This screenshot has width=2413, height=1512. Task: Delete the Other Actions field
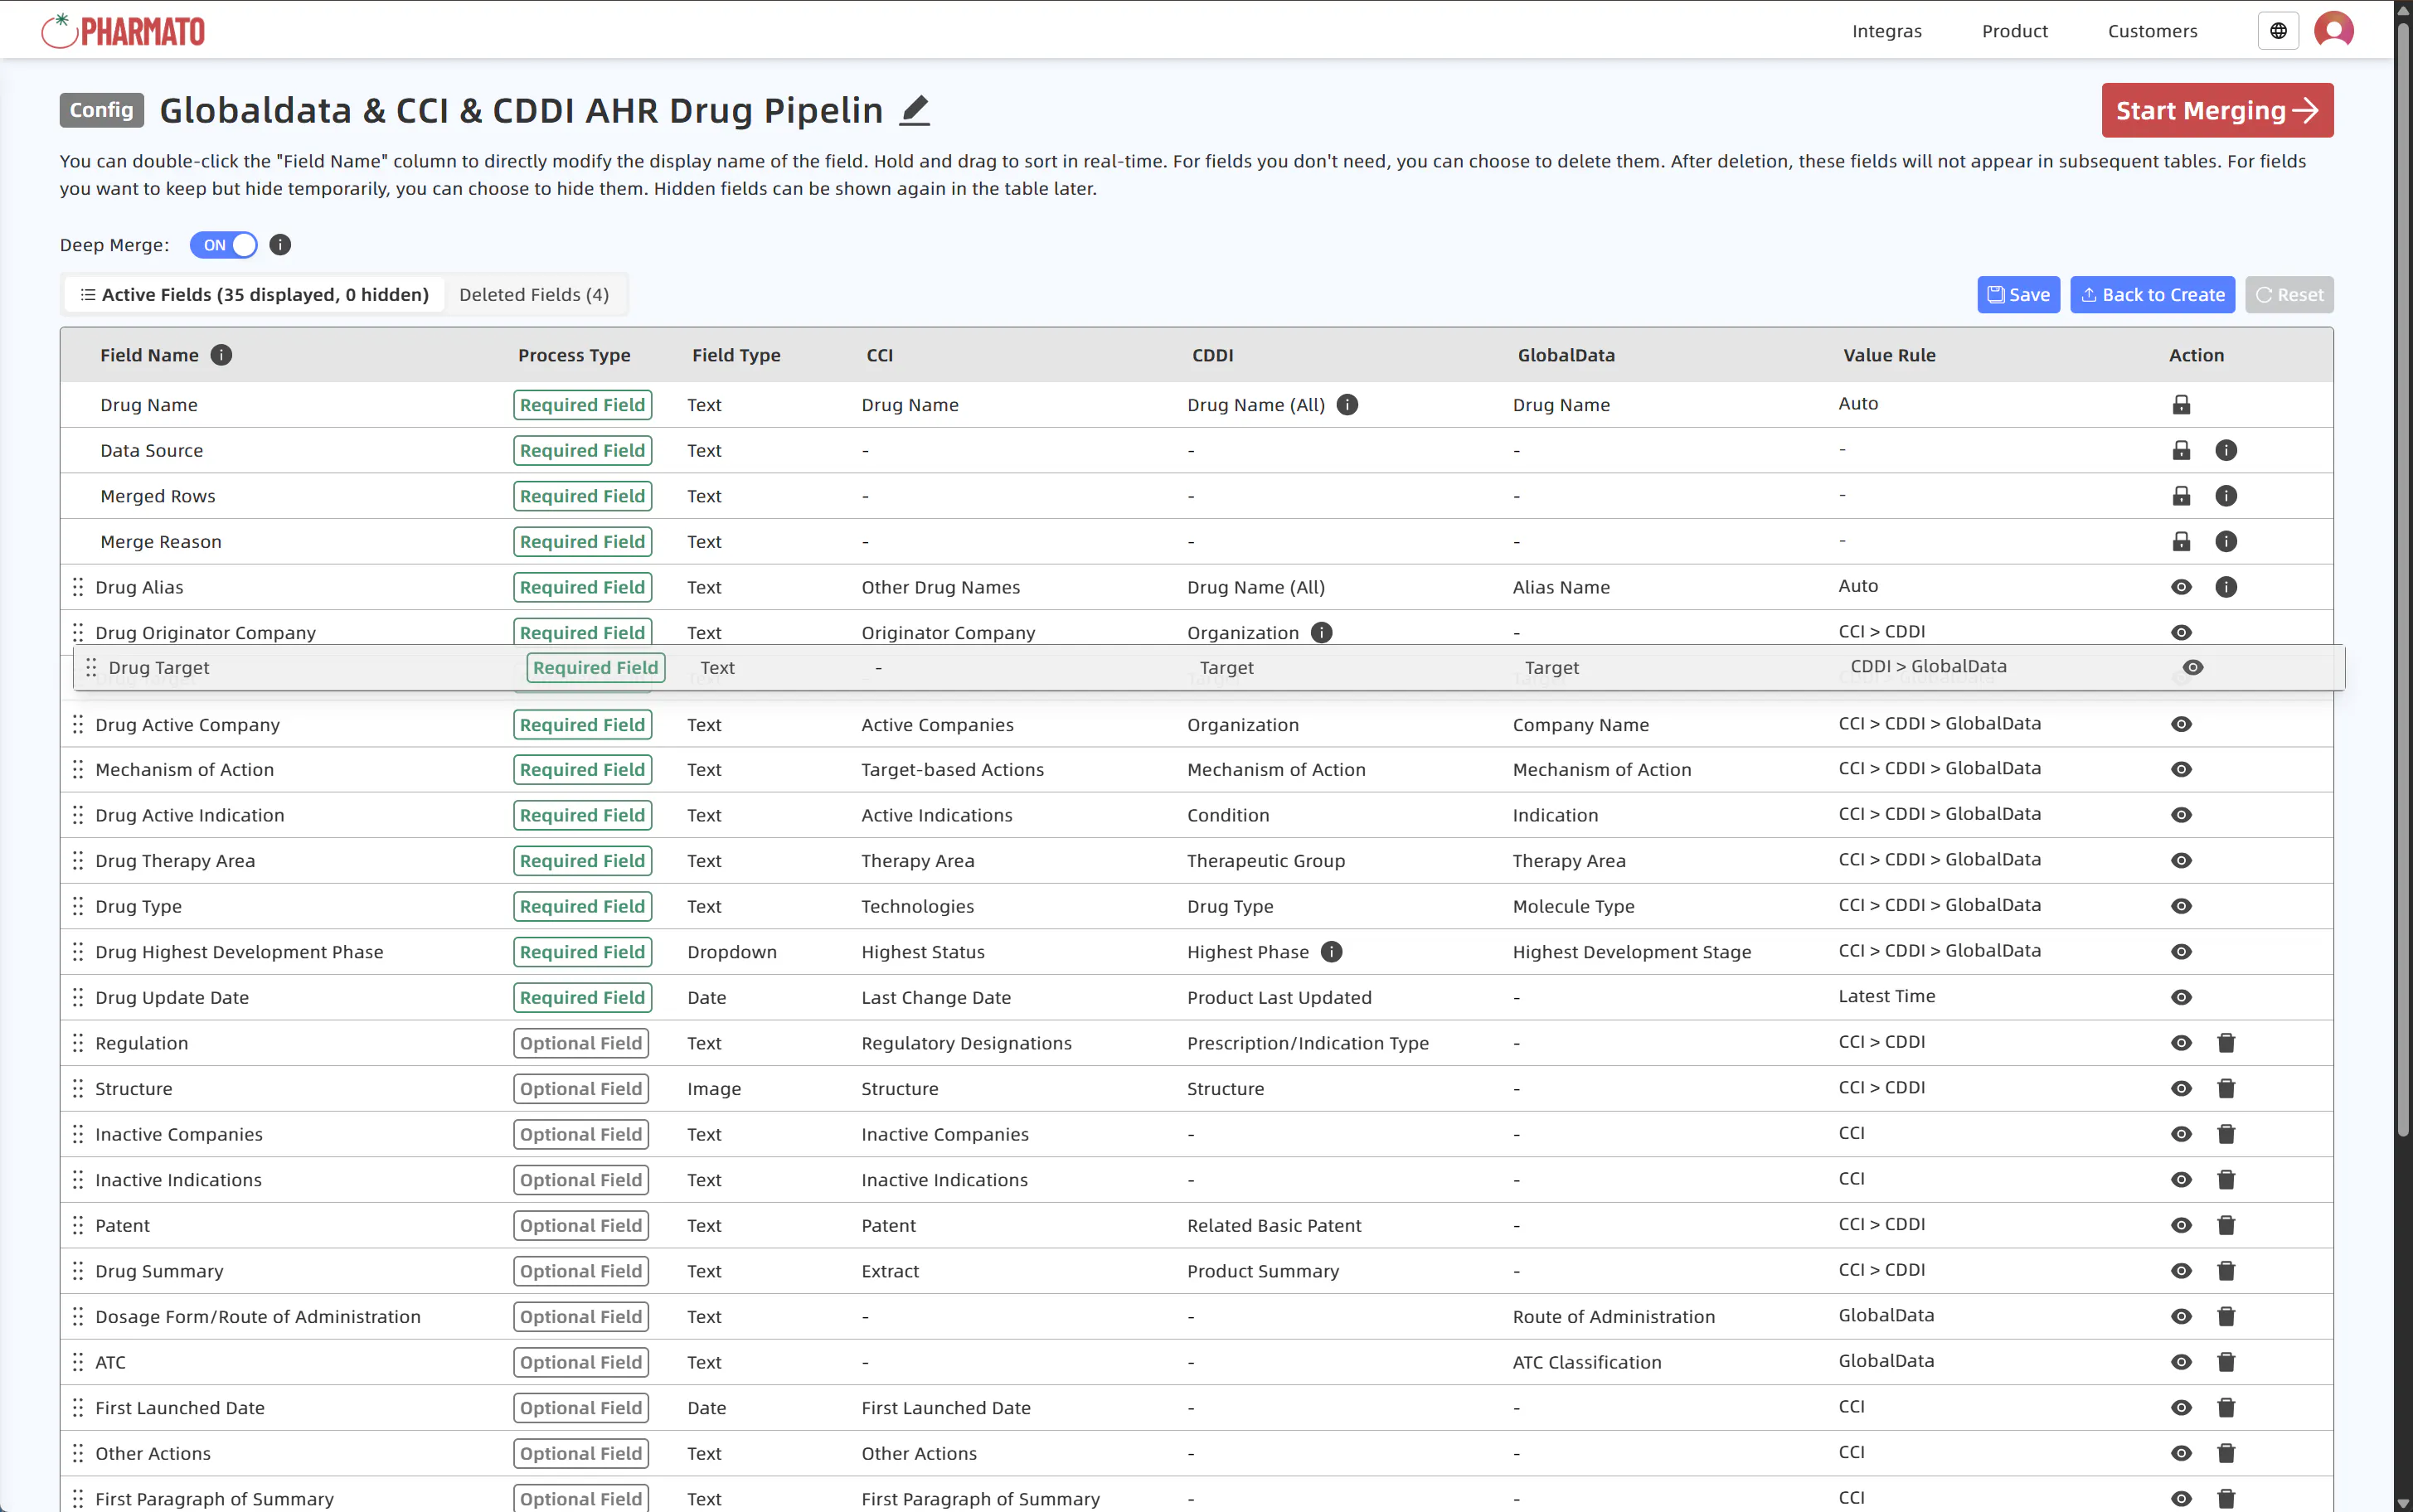pos(2226,1453)
